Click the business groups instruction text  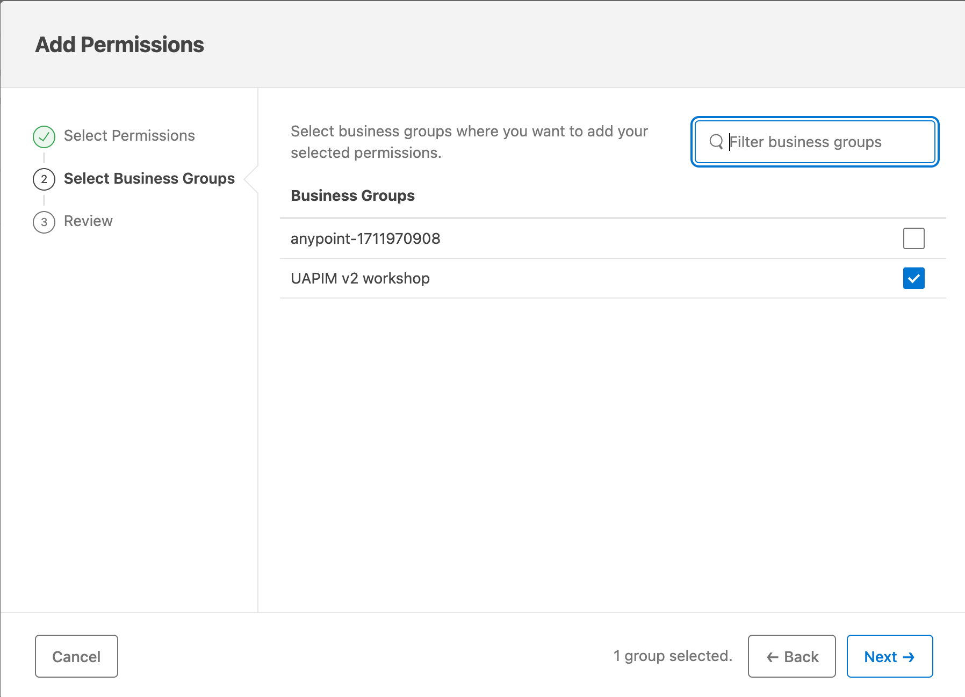(469, 142)
